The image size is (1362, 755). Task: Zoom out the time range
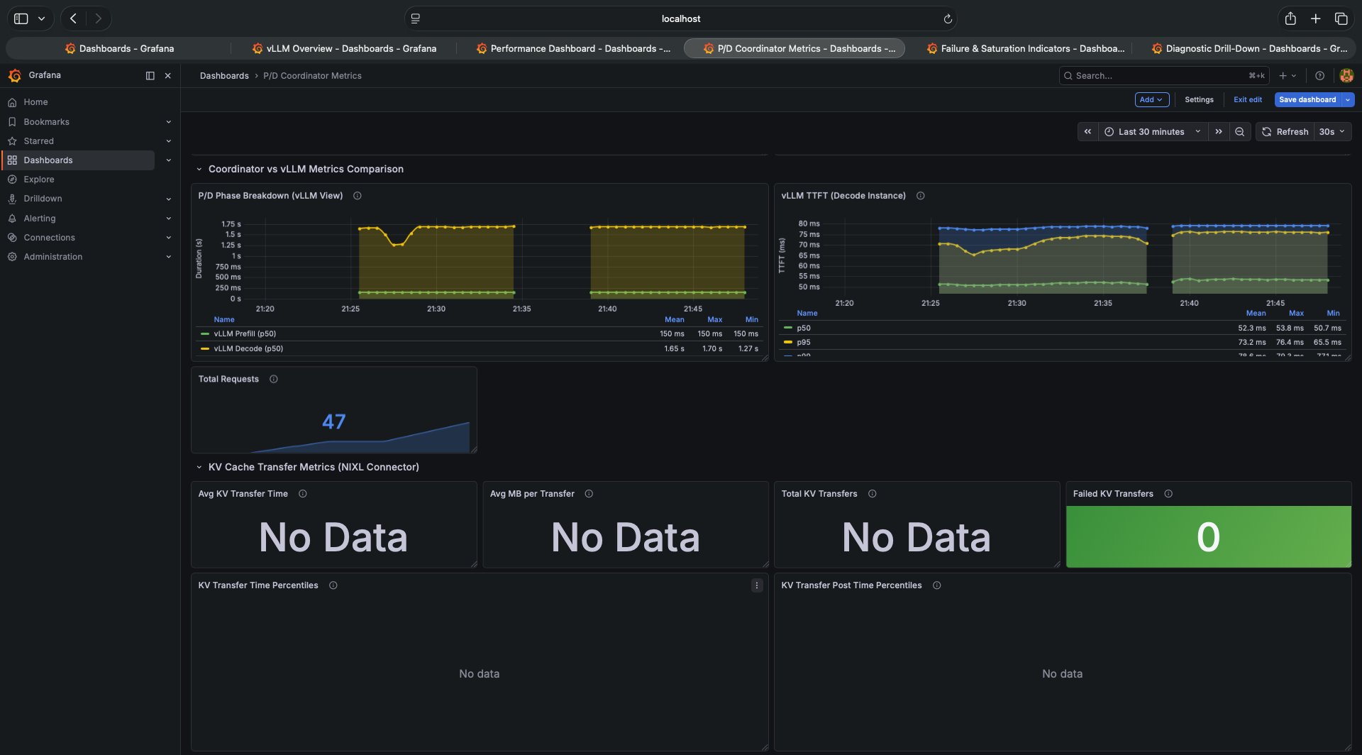(x=1239, y=132)
